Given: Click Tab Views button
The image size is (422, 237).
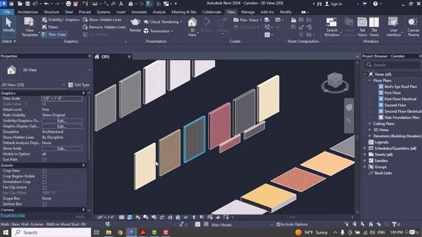Looking at the screenshot, I should point(362,27).
